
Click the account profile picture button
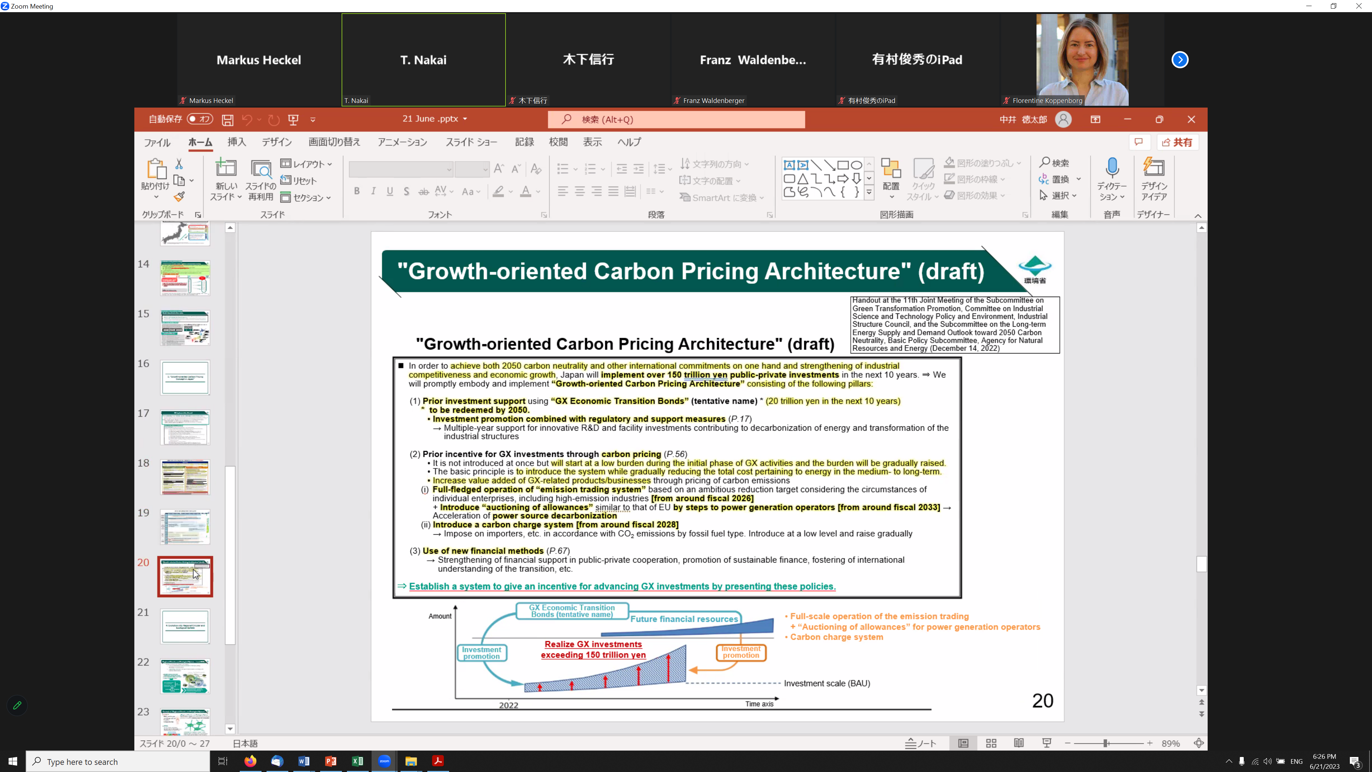pyautogui.click(x=1063, y=119)
